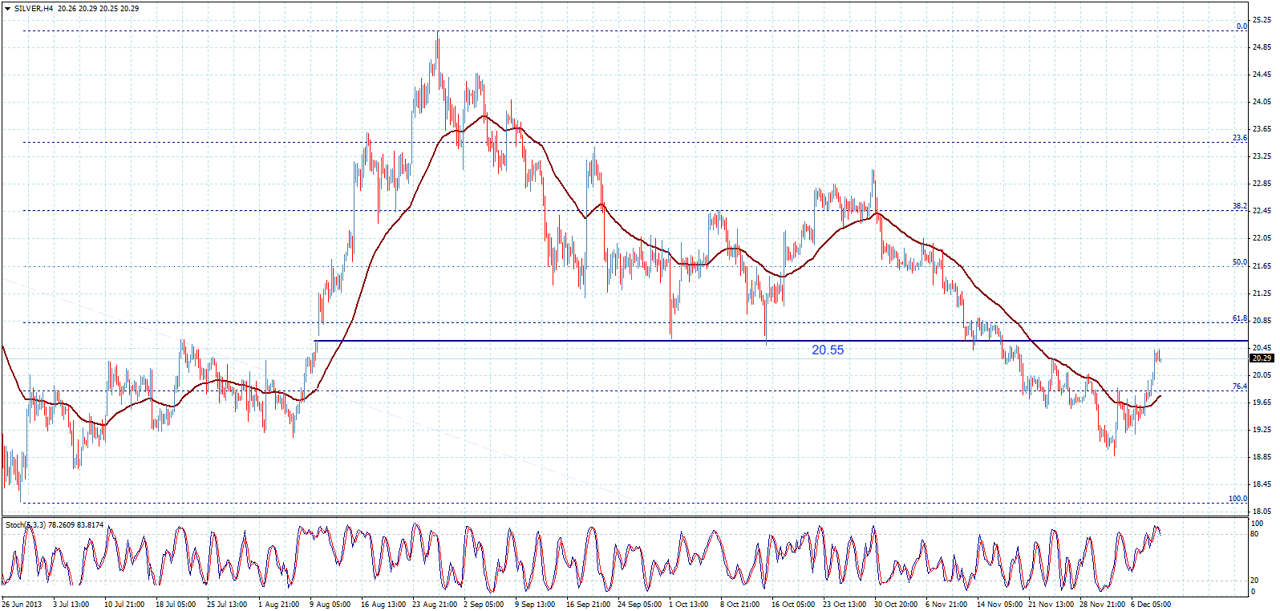Click price 19.25 on the price axis
Image resolution: width=1280 pixels, height=611 pixels.
(x=1262, y=430)
